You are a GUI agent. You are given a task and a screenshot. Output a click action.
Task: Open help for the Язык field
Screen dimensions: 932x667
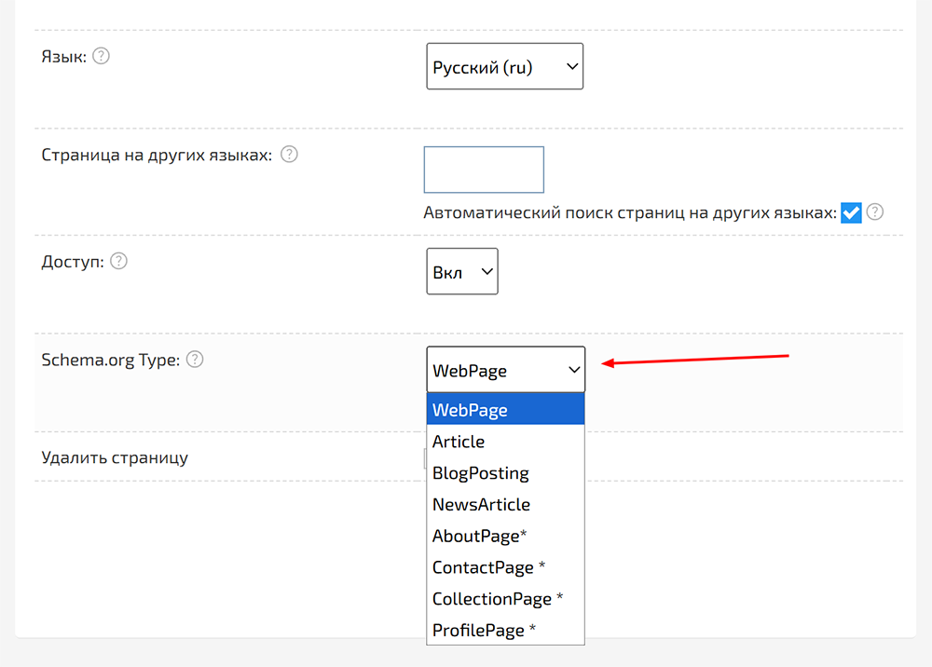tap(101, 56)
